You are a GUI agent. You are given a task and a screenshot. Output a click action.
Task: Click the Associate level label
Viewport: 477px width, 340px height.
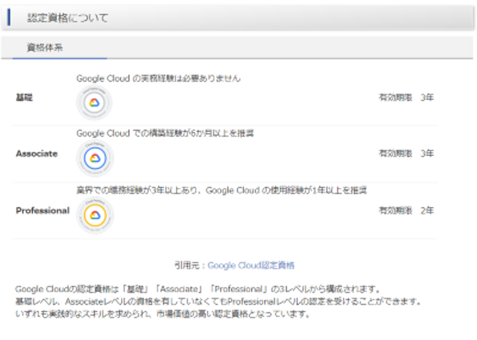[37, 154]
